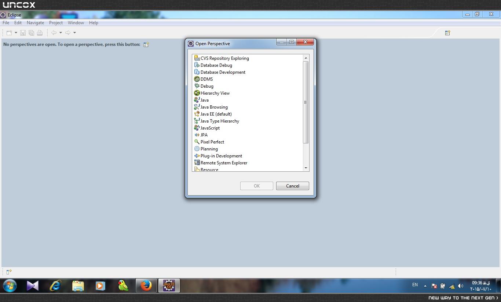Expand the Back history dropdown arrow
Viewport: 501px width, 302px height.
pyautogui.click(x=61, y=33)
